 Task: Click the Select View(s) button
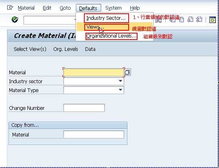tap(30, 49)
